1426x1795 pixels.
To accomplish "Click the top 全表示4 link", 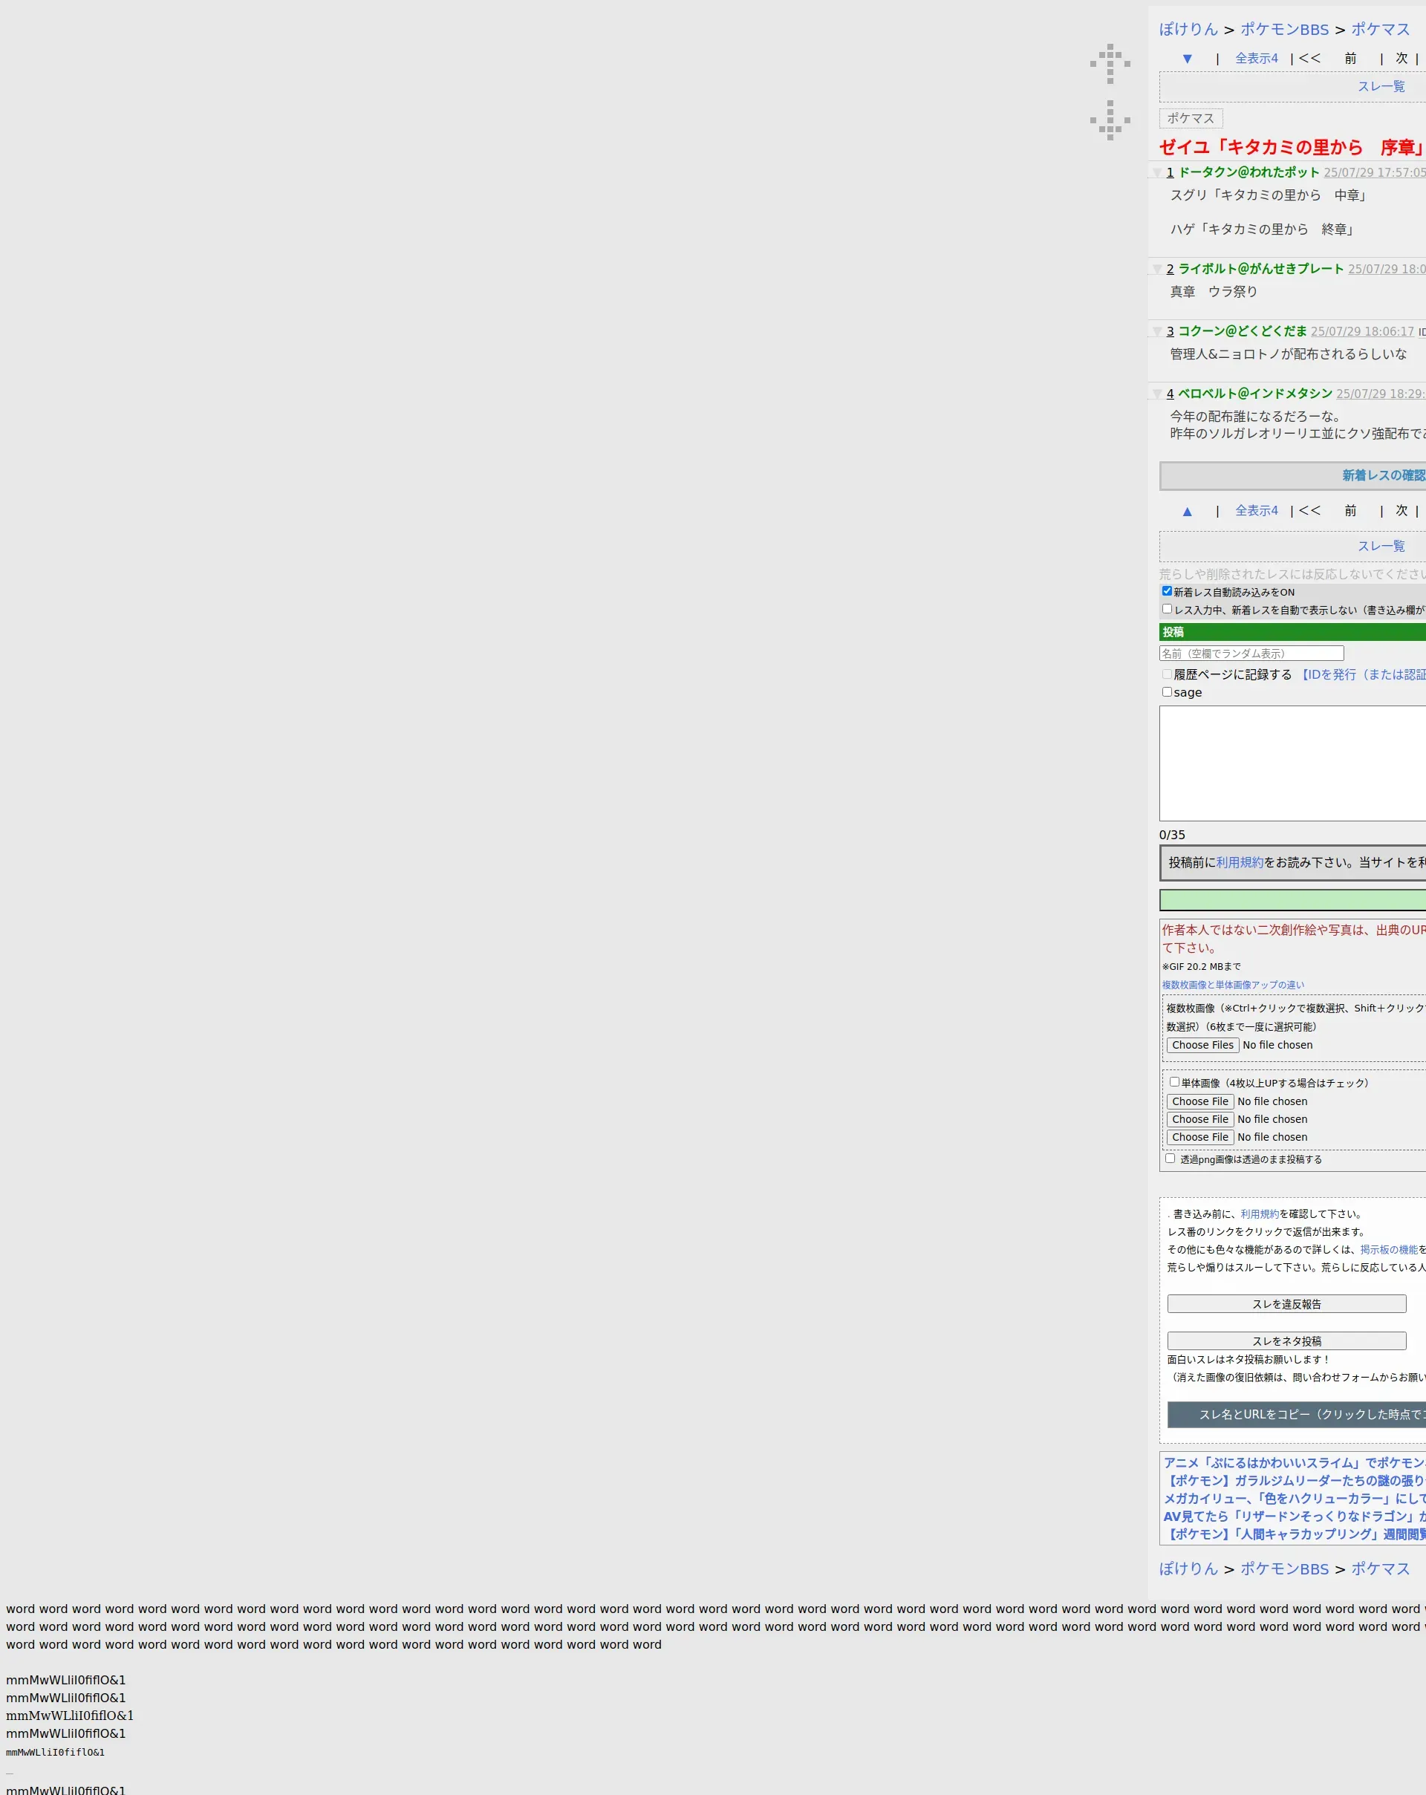I will [x=1255, y=58].
